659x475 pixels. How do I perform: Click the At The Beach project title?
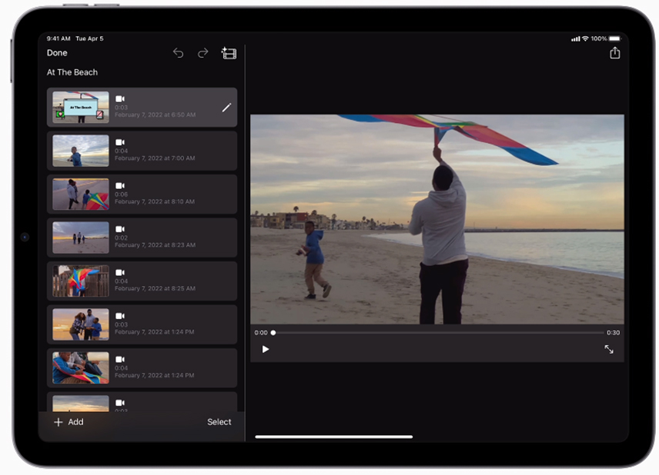click(72, 72)
